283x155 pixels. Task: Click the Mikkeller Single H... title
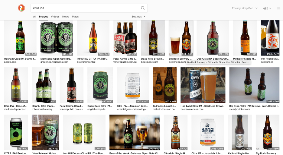click(244, 59)
